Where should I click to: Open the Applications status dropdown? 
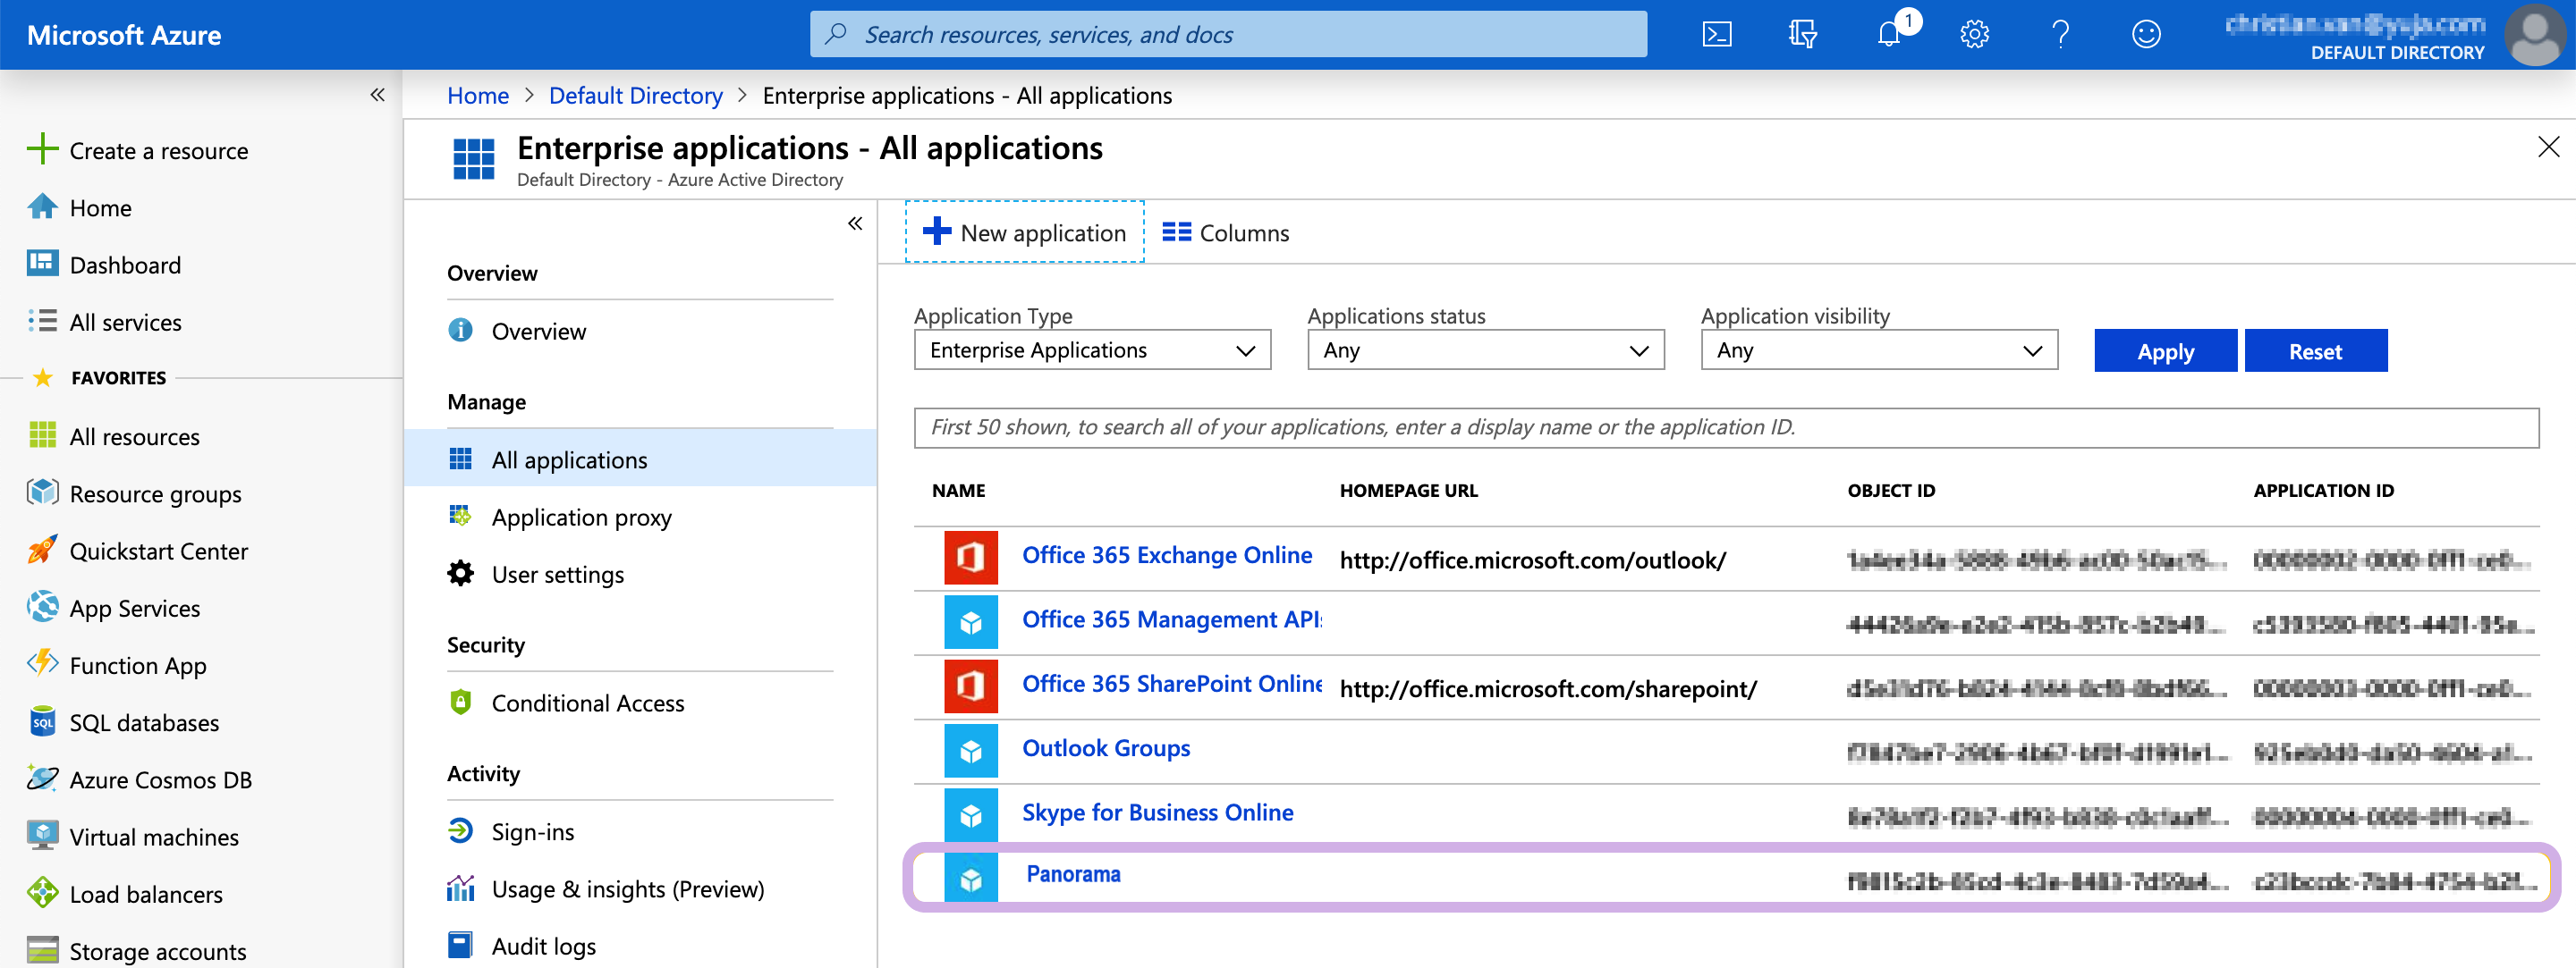(1486, 350)
